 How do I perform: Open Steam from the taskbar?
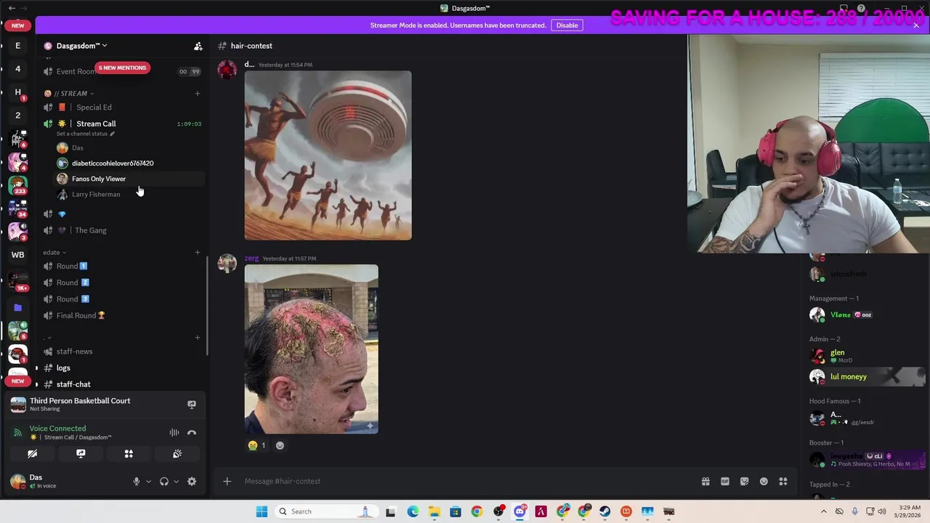coord(604,512)
